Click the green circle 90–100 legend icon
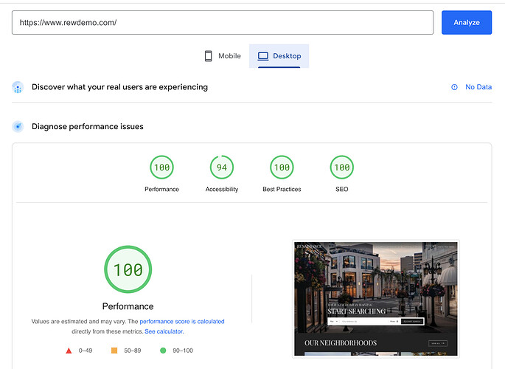This screenshot has height=369, width=505. pos(163,351)
